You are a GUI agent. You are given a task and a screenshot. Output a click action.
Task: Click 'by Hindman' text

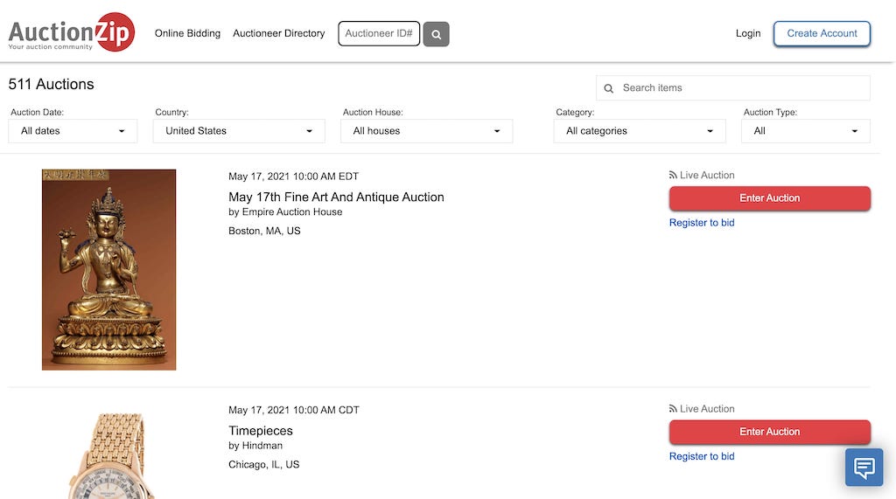(255, 446)
